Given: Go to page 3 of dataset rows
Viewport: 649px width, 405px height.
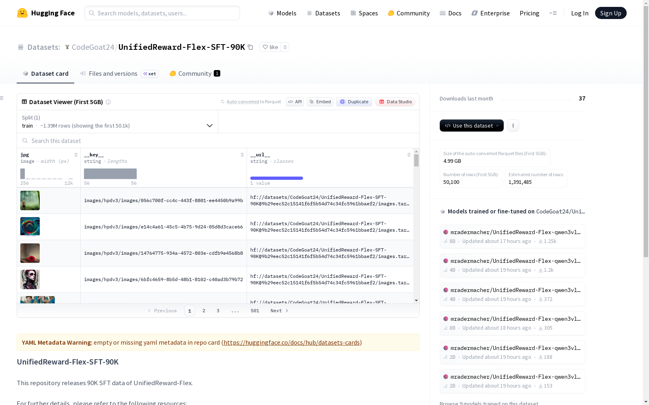Looking at the screenshot, I should [218, 311].
